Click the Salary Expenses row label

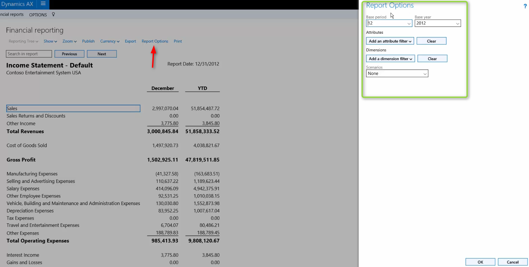click(23, 189)
